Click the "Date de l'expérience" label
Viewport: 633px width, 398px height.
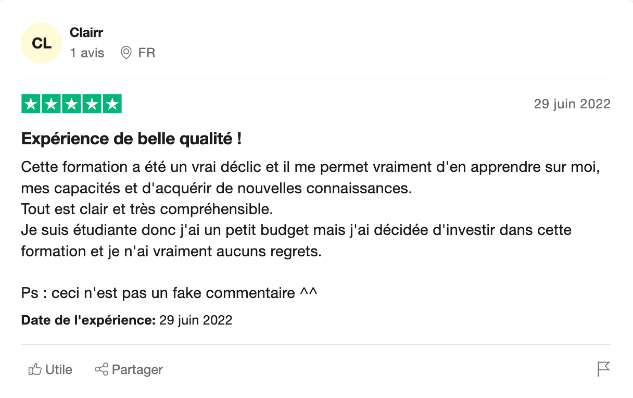click(88, 320)
